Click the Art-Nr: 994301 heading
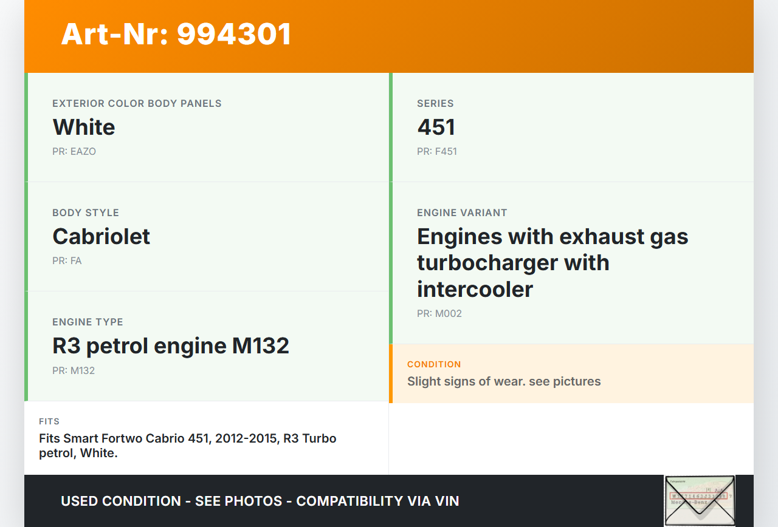The image size is (778, 527). pyautogui.click(x=176, y=34)
